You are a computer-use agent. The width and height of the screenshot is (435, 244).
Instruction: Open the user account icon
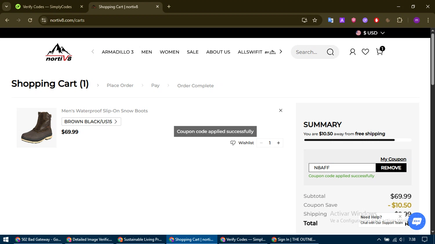(352, 52)
